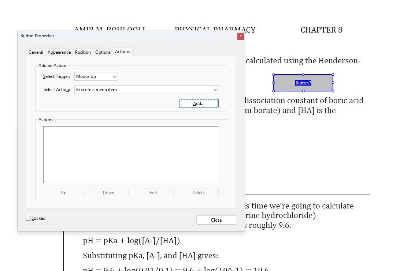This screenshot has width=415, height=271.
Task: Click the Edit action button
Action: [x=153, y=192]
